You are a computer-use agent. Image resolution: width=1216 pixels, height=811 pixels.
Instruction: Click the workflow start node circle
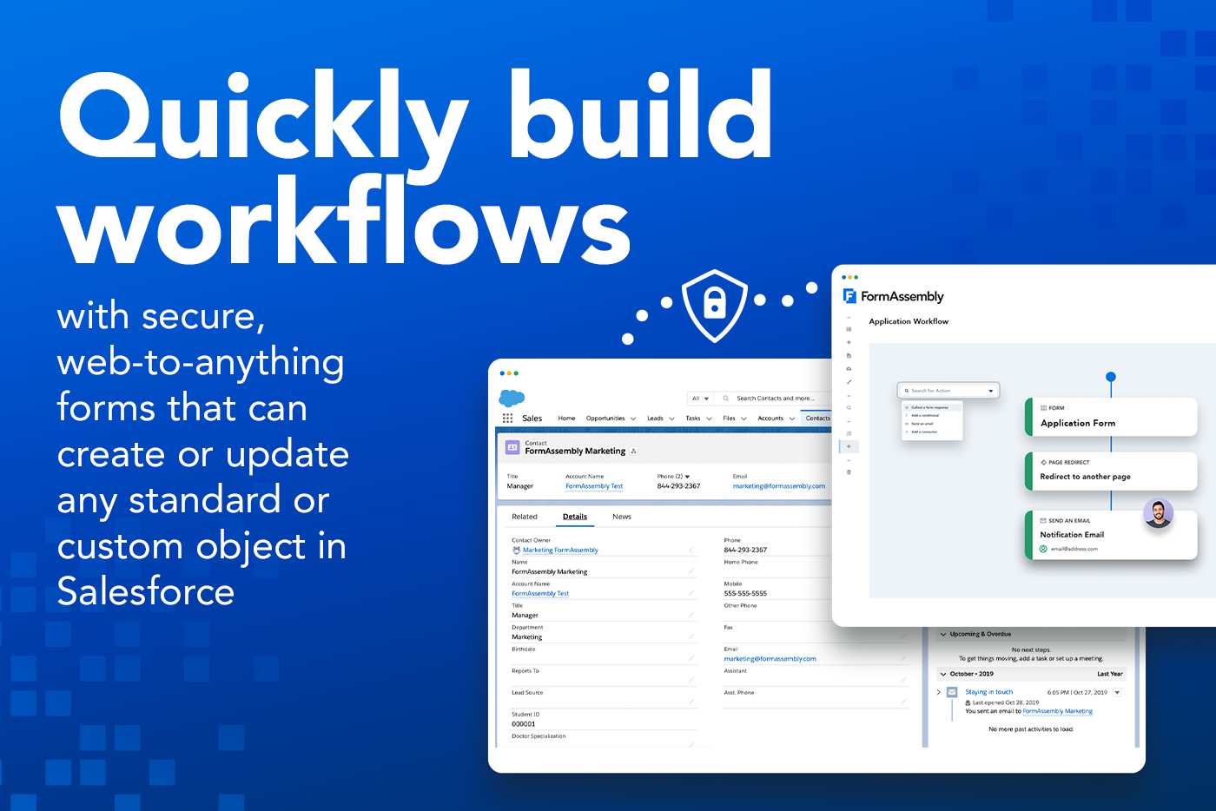1110,377
